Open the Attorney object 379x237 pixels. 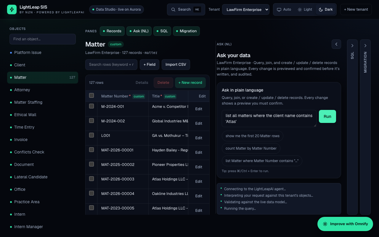[x=43, y=90]
